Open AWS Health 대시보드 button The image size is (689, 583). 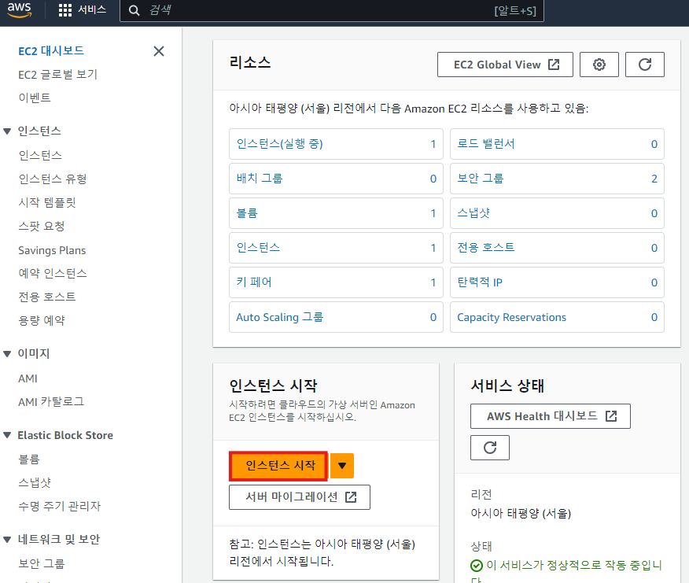(x=550, y=416)
